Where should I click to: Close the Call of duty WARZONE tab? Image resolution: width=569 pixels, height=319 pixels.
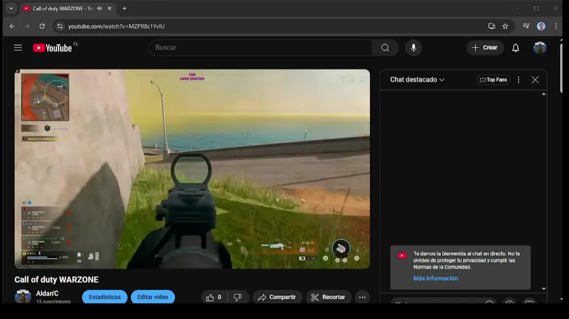[x=109, y=8]
